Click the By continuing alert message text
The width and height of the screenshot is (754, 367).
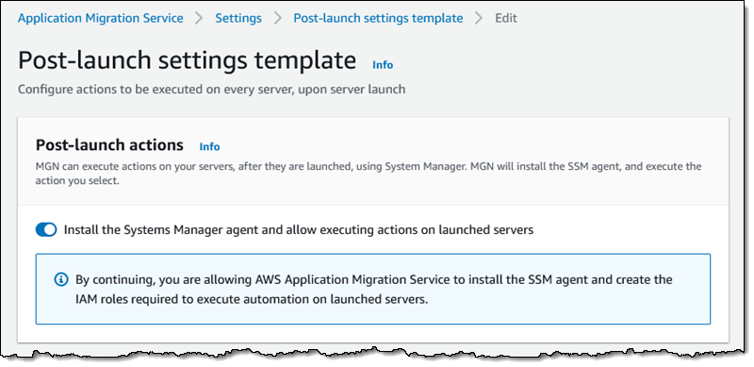373,289
